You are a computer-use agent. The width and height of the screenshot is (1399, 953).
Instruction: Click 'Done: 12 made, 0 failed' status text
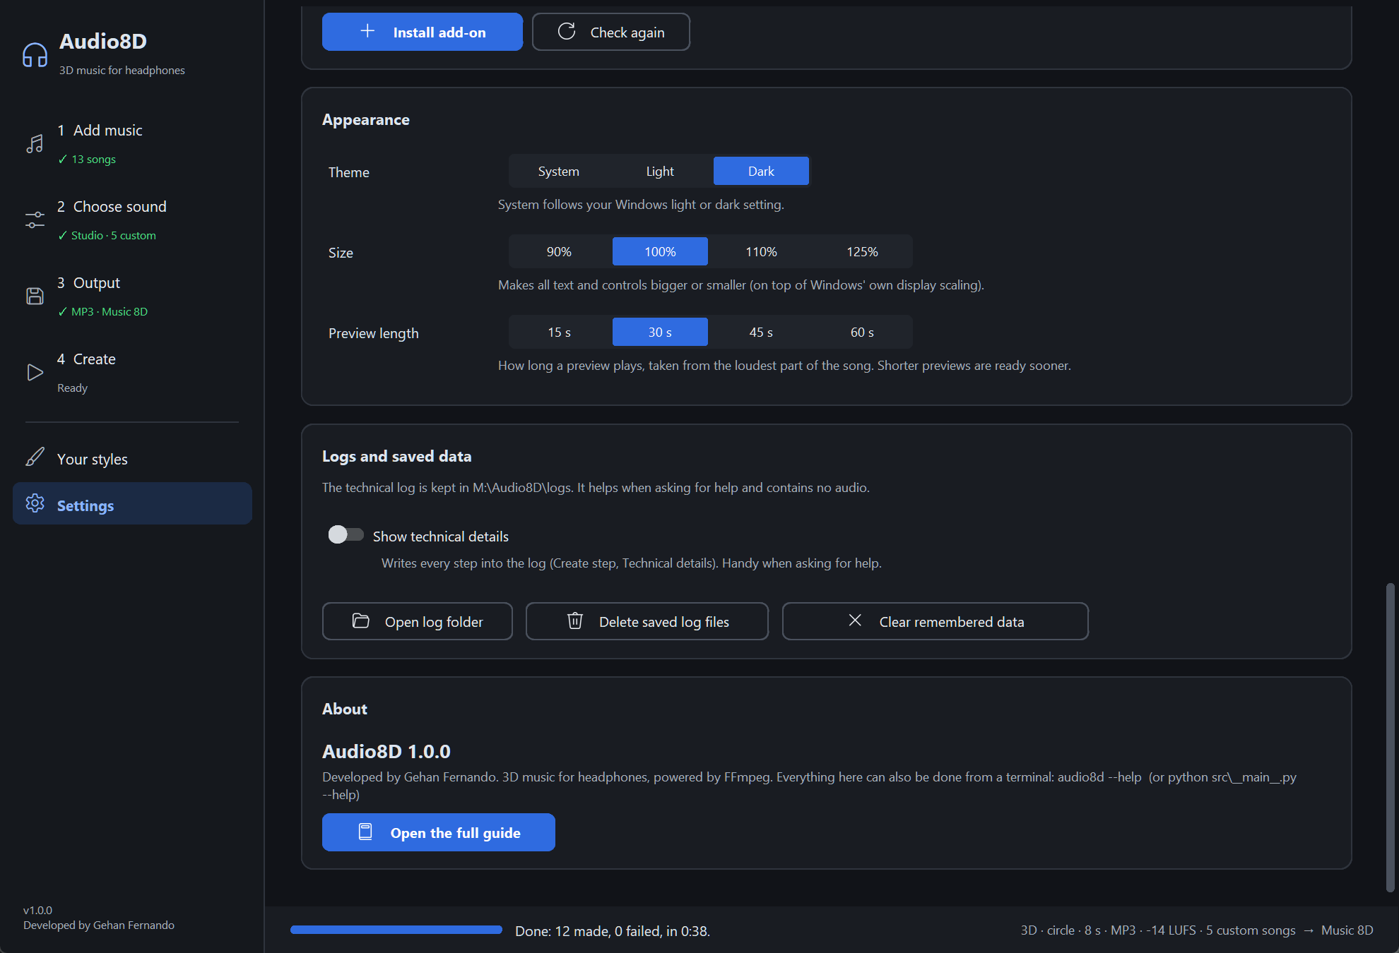[x=613, y=931]
